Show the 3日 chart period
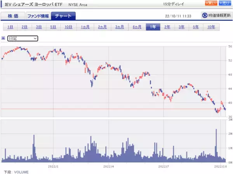 39,27
